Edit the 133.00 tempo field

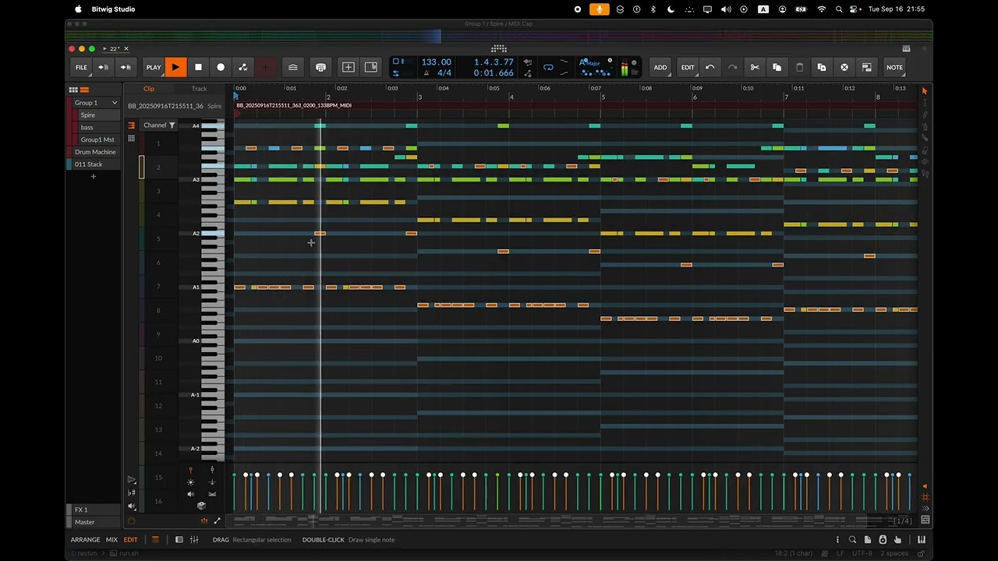click(436, 62)
